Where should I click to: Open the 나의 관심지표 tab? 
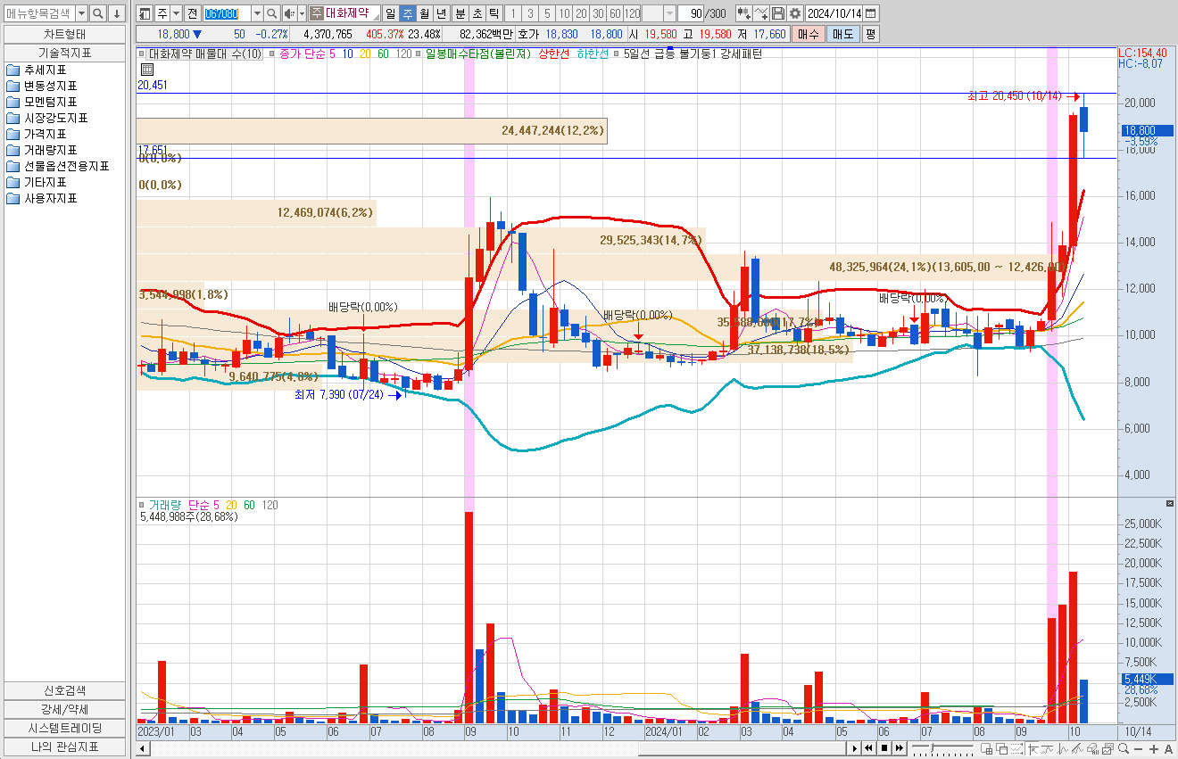pyautogui.click(x=64, y=747)
